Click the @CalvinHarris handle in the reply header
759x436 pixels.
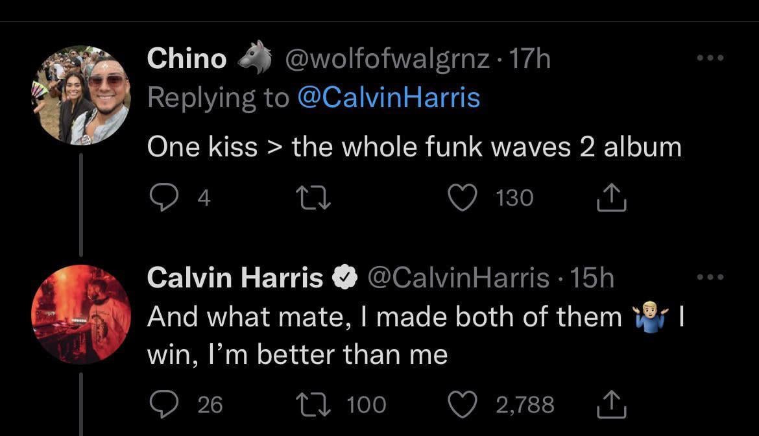point(459,278)
